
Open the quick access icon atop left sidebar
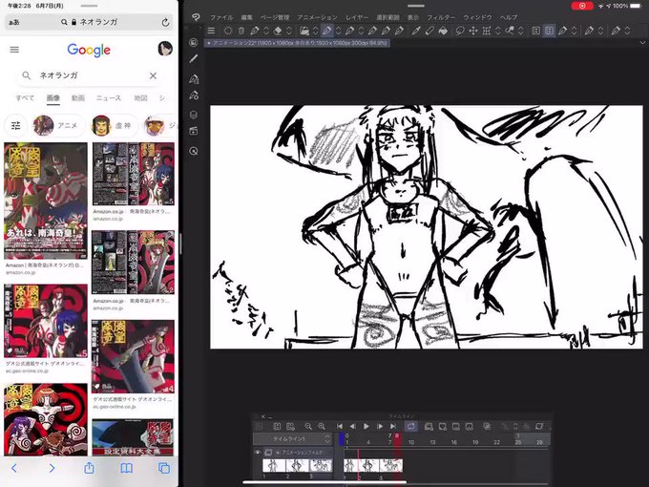[194, 42]
